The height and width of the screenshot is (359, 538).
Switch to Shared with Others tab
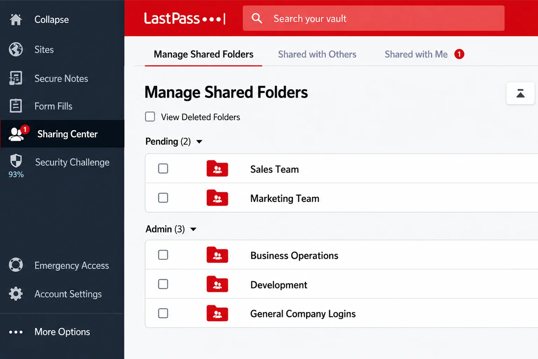[x=317, y=54]
